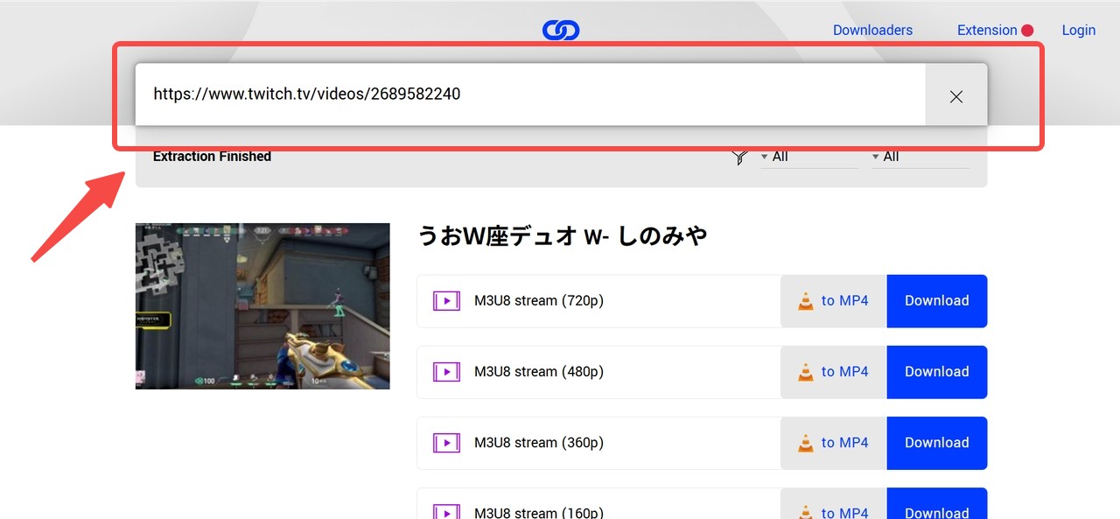
Task: Expand the dropdown arrow left of first All
Action: click(x=764, y=157)
